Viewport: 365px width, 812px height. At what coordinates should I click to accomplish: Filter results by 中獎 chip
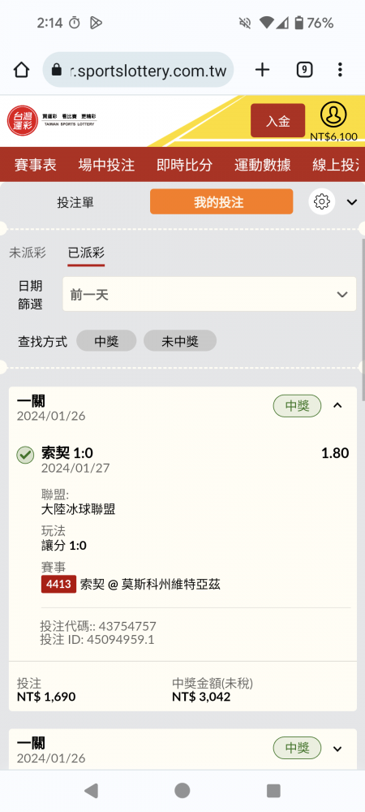pos(106,341)
